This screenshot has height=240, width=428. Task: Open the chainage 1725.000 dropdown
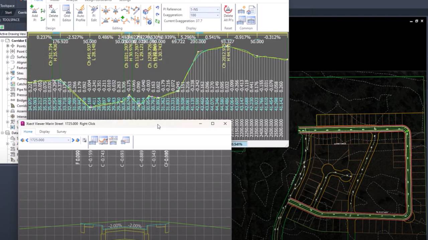(x=68, y=140)
